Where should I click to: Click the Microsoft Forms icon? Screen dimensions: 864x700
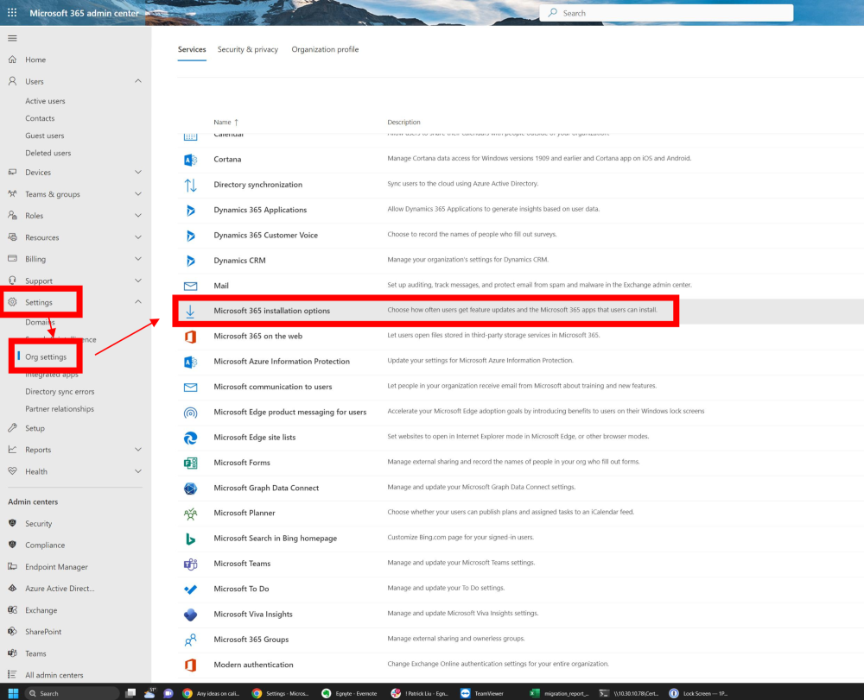point(190,462)
